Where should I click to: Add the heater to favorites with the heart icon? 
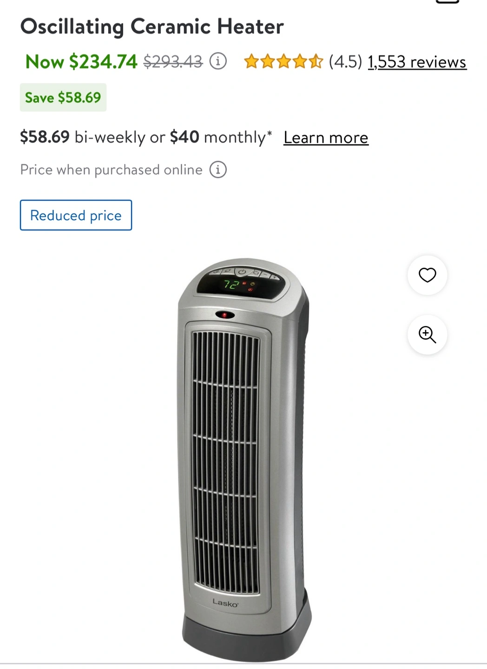(427, 275)
